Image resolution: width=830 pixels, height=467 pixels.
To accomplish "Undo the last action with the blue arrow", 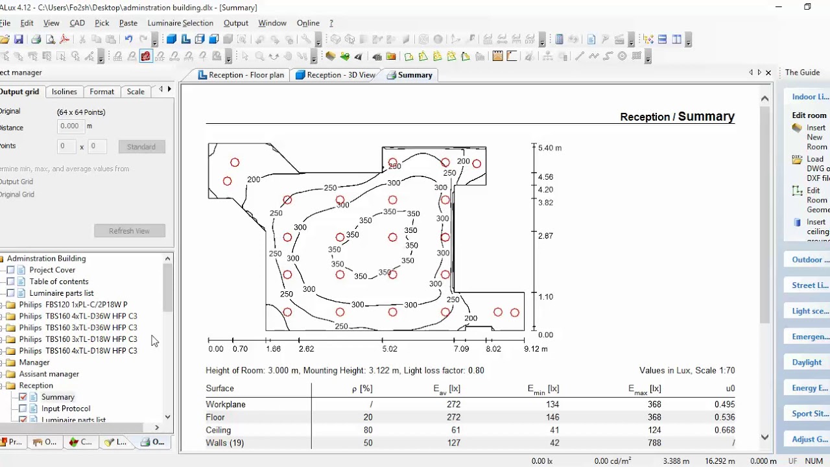I will [128, 40].
